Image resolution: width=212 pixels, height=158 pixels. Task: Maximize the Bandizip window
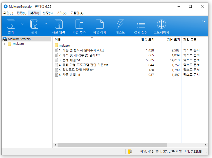tap(190, 6)
